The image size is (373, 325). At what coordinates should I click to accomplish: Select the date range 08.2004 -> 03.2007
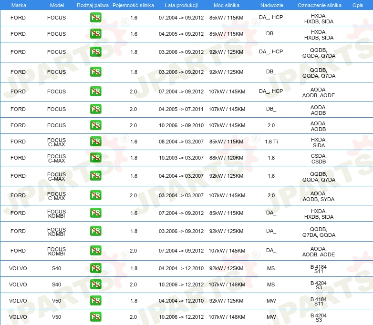click(181, 142)
